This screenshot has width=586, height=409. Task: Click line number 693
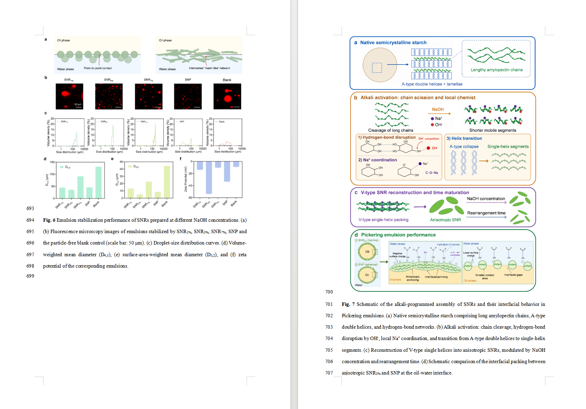pyautogui.click(x=30, y=208)
